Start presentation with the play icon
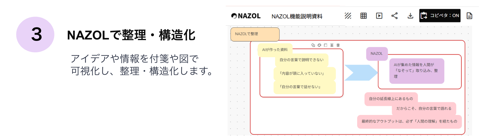489x139 pixels. pos(379,16)
